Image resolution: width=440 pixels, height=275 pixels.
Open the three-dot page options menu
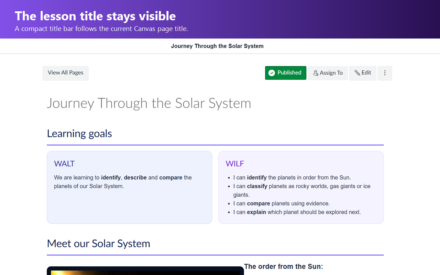click(x=385, y=73)
